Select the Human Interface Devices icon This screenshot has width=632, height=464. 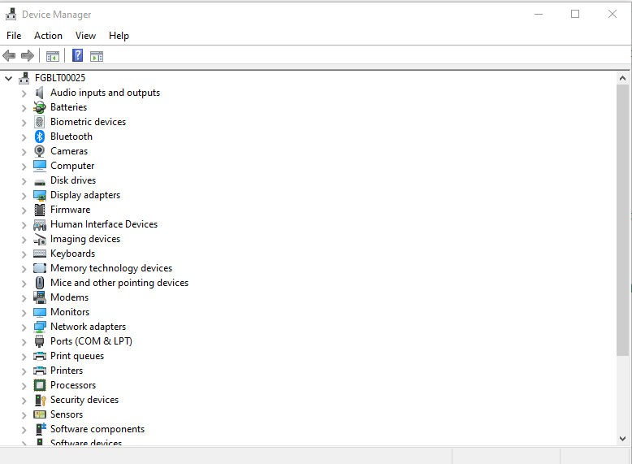point(40,224)
